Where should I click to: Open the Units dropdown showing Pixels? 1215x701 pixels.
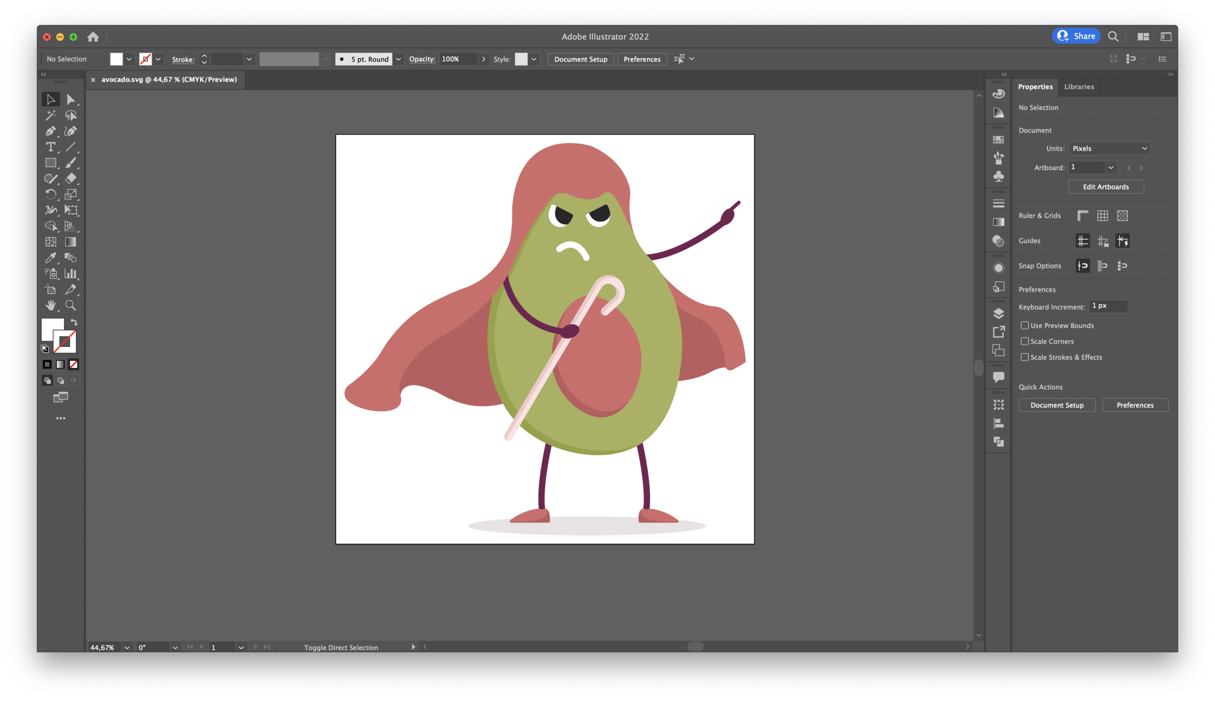click(x=1109, y=149)
